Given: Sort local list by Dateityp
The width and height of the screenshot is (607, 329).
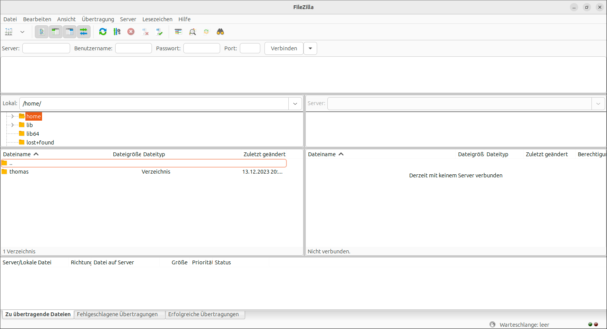Looking at the screenshot, I should click(x=154, y=154).
